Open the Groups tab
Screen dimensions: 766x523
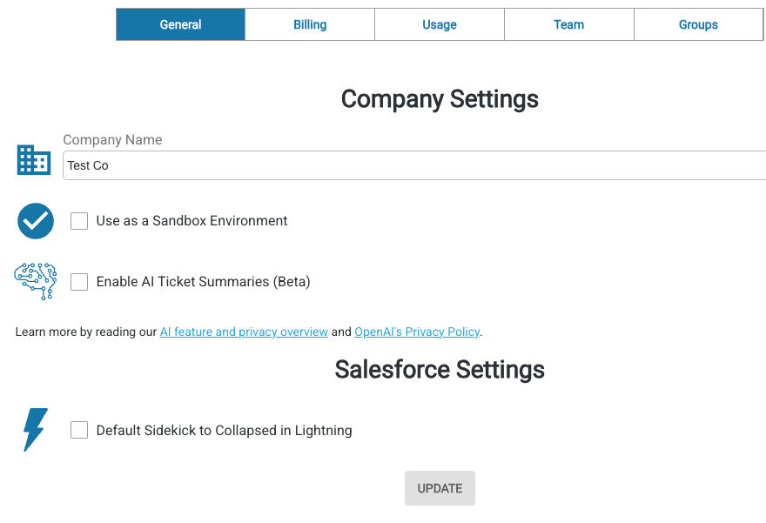tap(699, 24)
